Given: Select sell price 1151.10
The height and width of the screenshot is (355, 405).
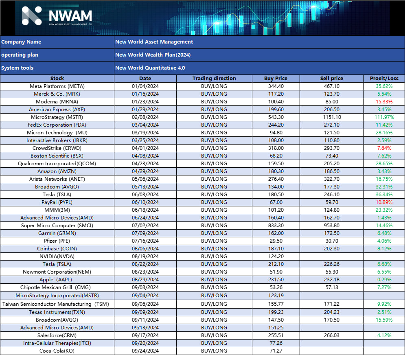Looking at the screenshot, I should pos(332,117).
